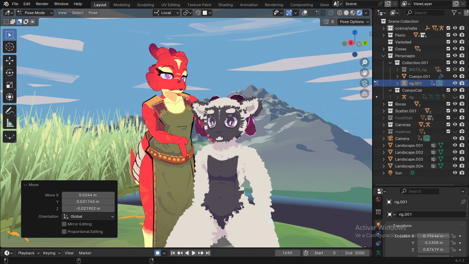Select the Select Box tool
This screenshot has height=264, width=469.
coord(10,35)
